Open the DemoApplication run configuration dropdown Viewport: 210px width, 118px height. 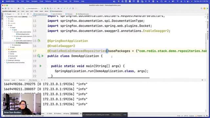(33, 9)
